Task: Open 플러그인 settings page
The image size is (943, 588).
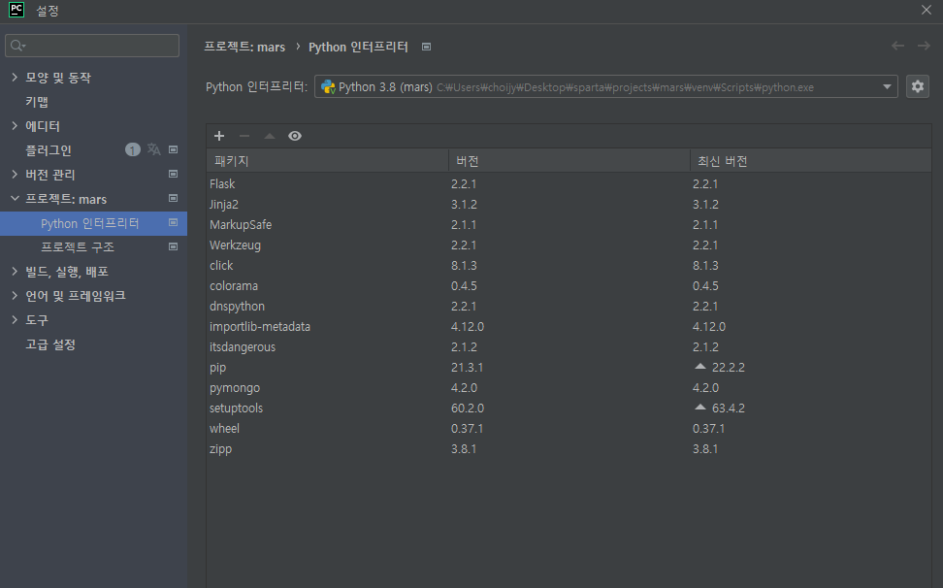Action: coord(49,150)
